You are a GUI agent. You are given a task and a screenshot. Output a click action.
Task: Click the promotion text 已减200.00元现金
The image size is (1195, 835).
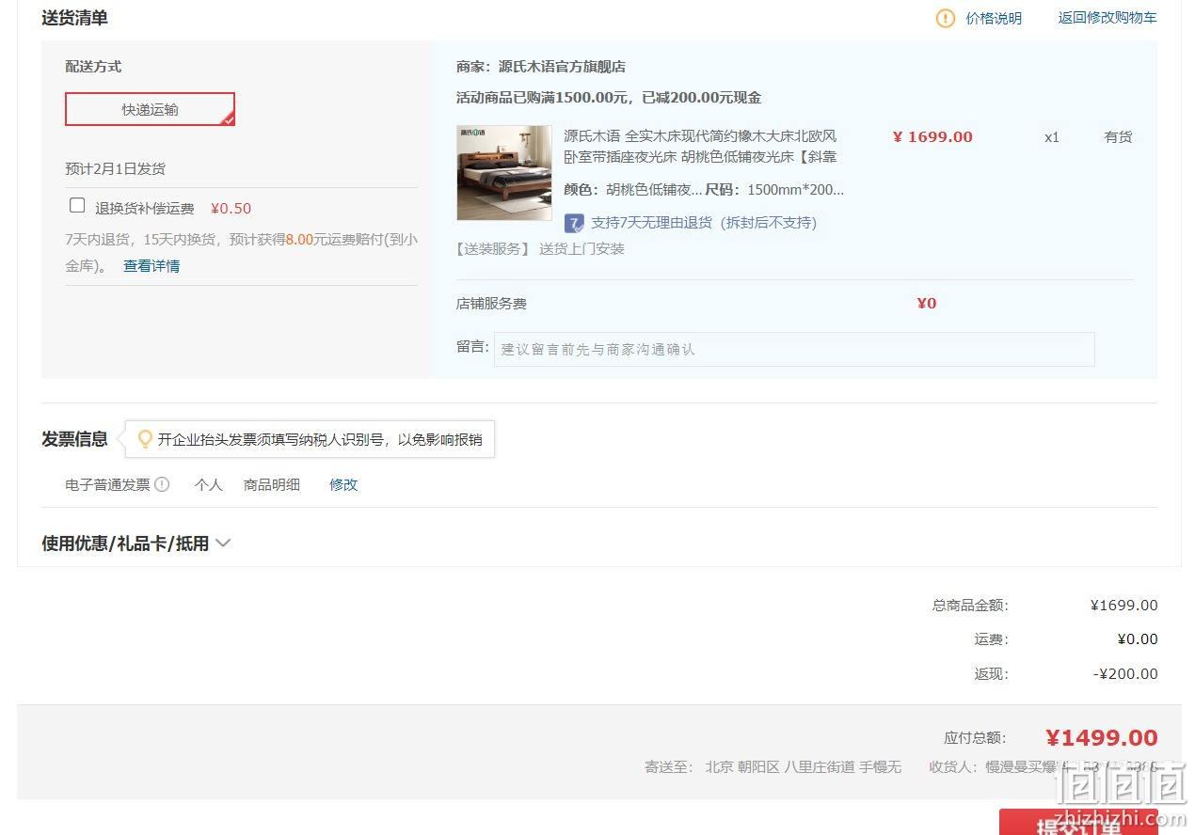point(701,98)
